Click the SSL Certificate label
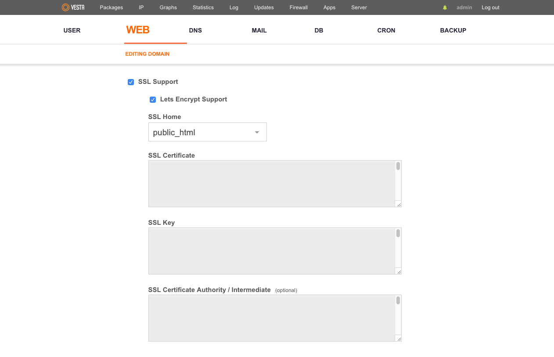This screenshot has width=554, height=357. [x=172, y=155]
